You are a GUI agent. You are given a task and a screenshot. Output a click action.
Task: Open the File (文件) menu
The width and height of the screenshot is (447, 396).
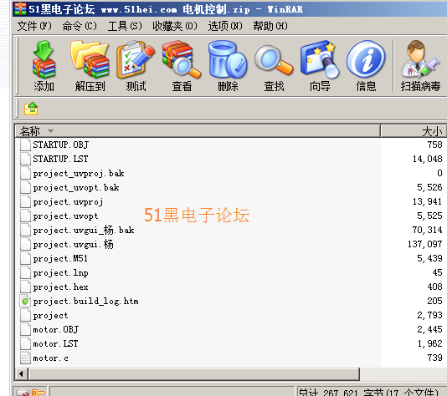[x=34, y=26]
